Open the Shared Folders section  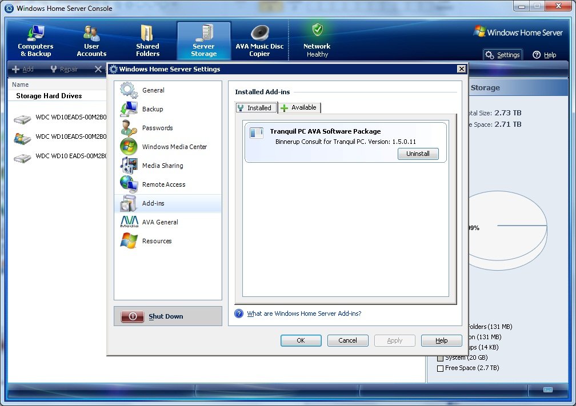pos(147,41)
